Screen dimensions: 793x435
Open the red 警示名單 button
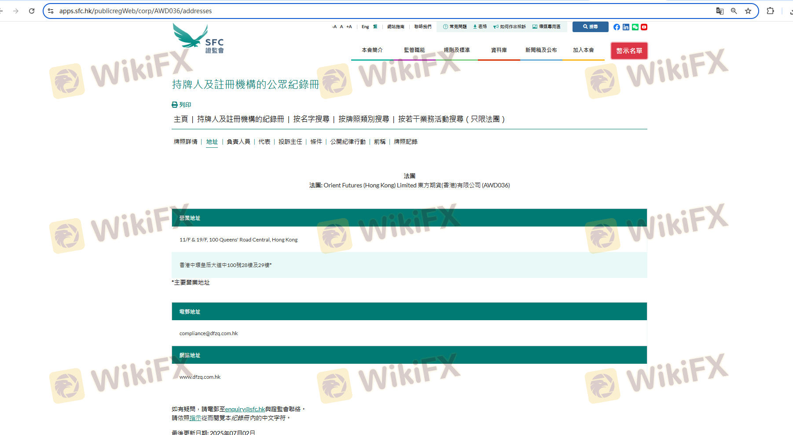[x=629, y=51]
